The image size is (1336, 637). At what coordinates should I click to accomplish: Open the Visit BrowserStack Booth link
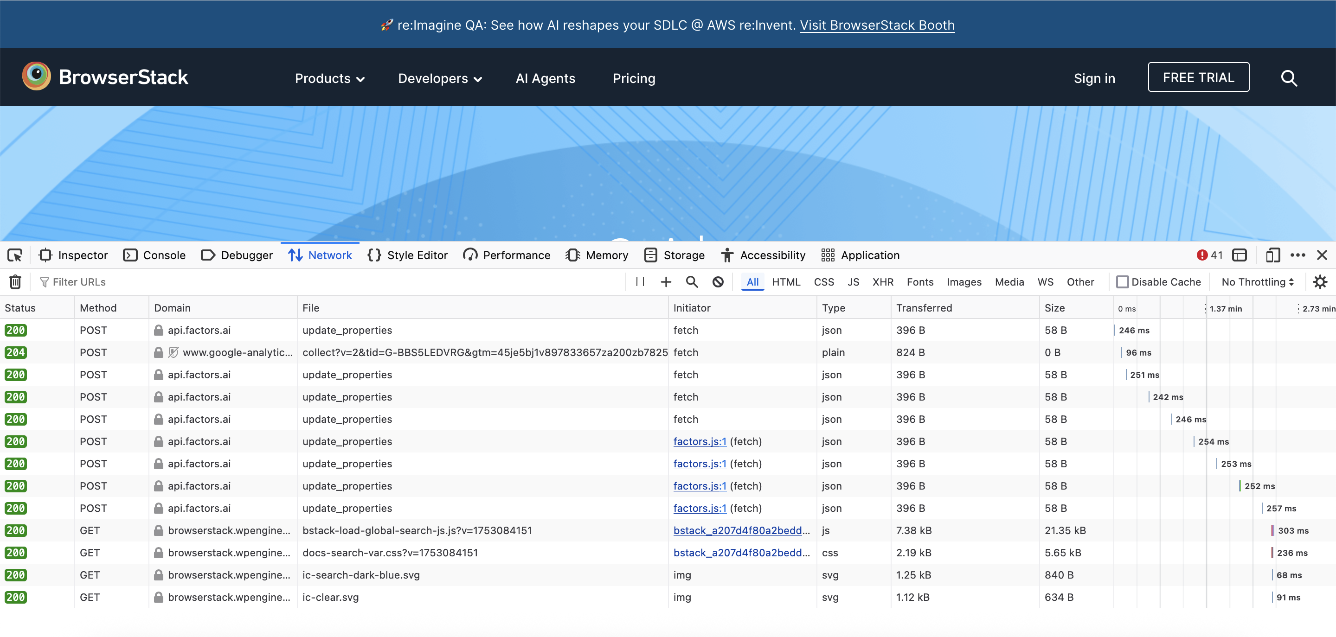[877, 25]
